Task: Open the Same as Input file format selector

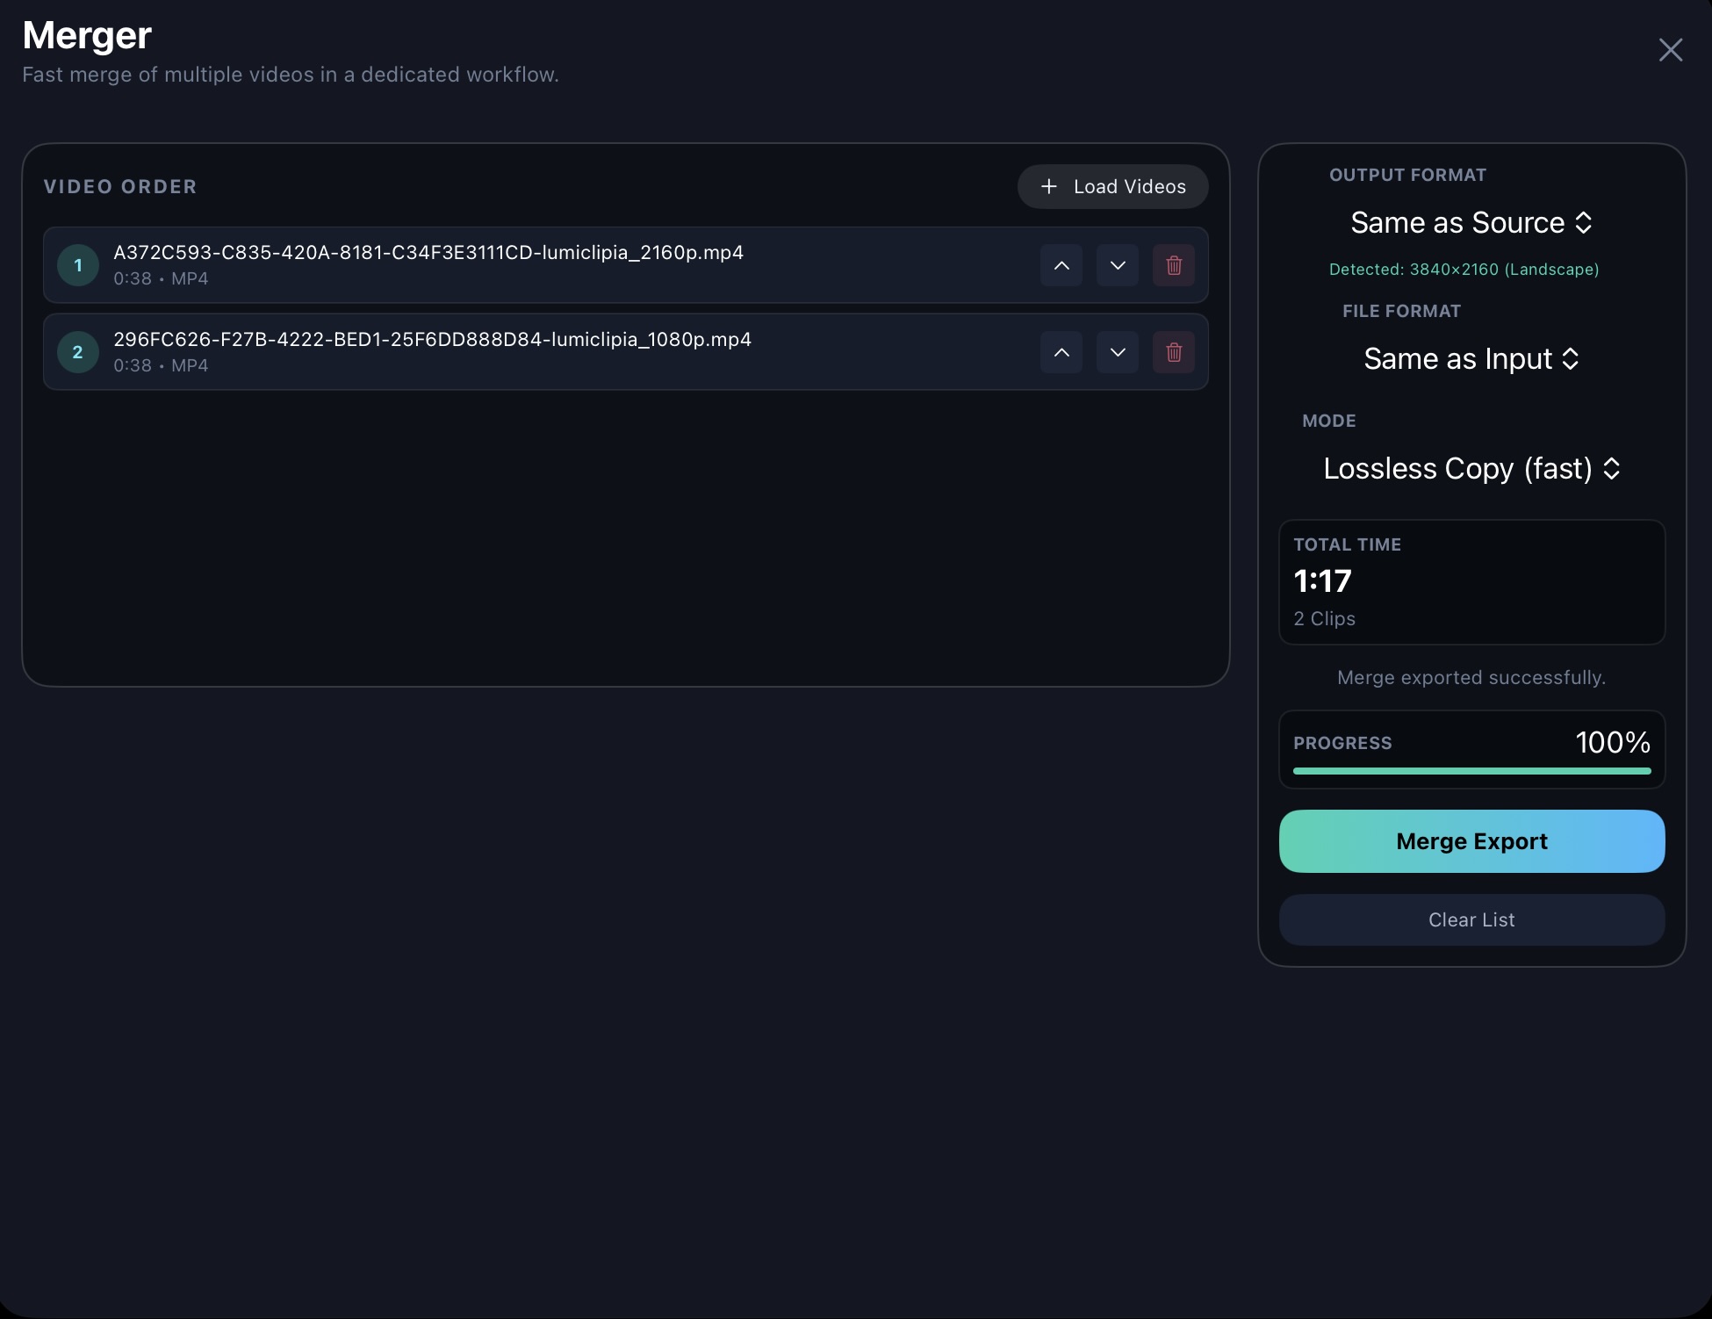Action: pos(1471,359)
